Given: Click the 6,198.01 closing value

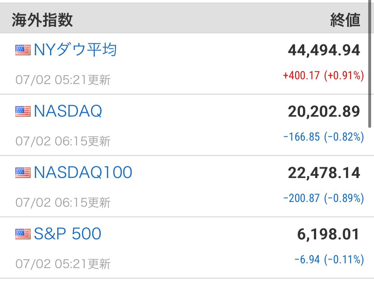Looking at the screenshot, I should tap(328, 235).
